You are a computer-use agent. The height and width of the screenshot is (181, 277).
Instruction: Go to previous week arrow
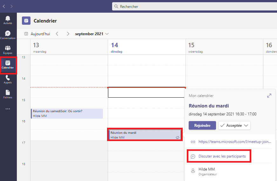click(x=57, y=34)
